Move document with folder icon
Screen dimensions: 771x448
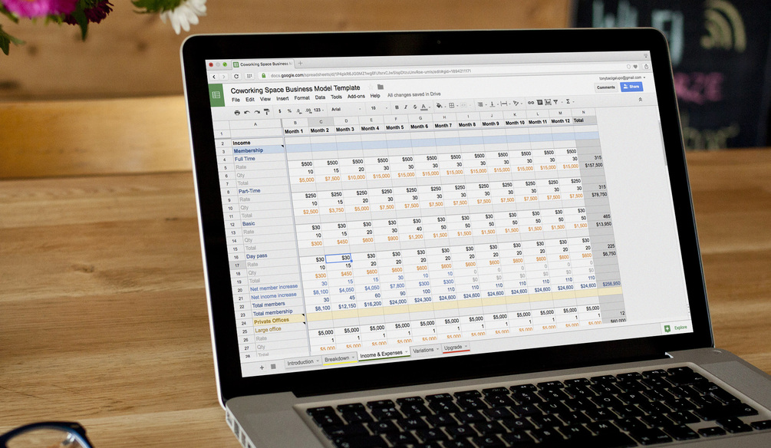(x=380, y=87)
